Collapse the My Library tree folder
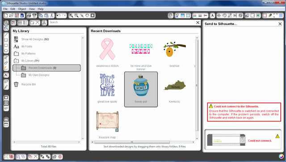The image size is (286, 162). click(16, 61)
